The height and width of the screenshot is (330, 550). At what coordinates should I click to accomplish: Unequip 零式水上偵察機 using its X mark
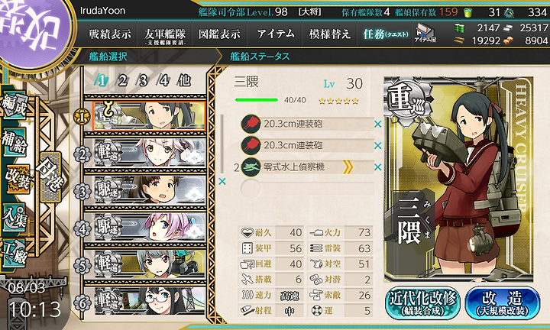click(x=378, y=167)
